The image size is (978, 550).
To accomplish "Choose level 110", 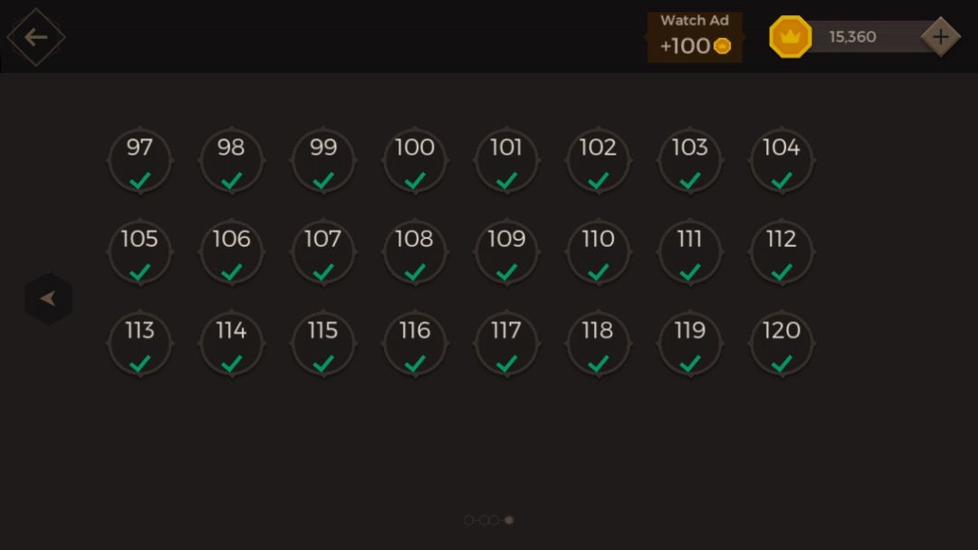I will (x=598, y=252).
